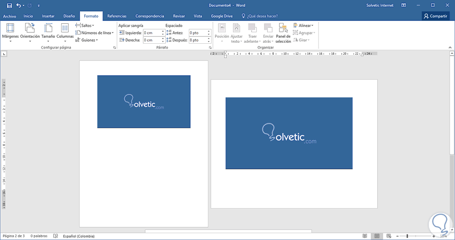This screenshot has width=455, height=240.
Task: Click the spell check icon in status bar
Action: coord(56,236)
